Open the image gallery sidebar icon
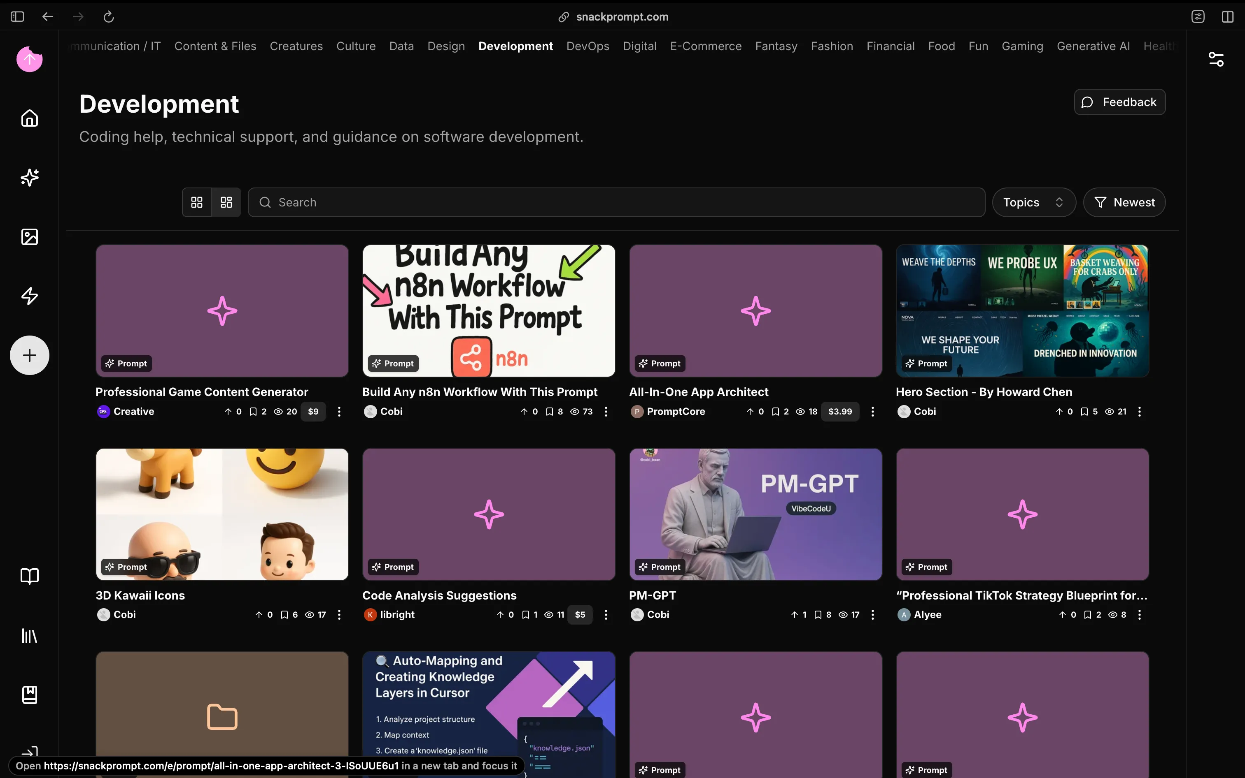The width and height of the screenshot is (1245, 778). pyautogui.click(x=29, y=237)
